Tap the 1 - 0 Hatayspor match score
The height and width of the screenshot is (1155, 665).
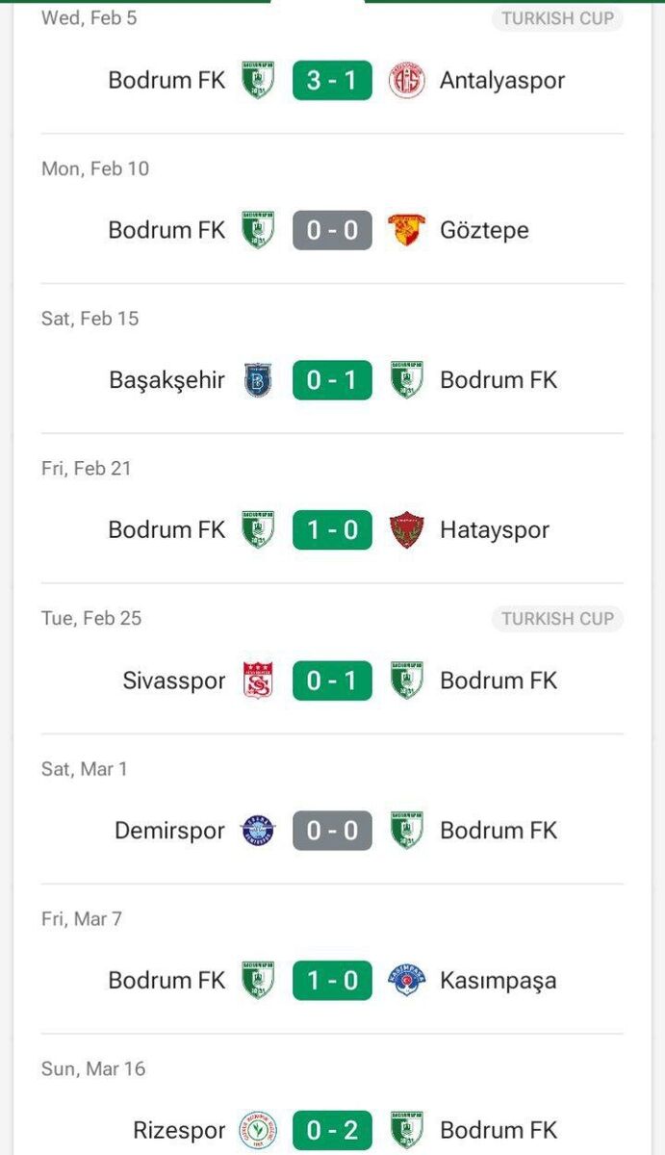(x=332, y=530)
